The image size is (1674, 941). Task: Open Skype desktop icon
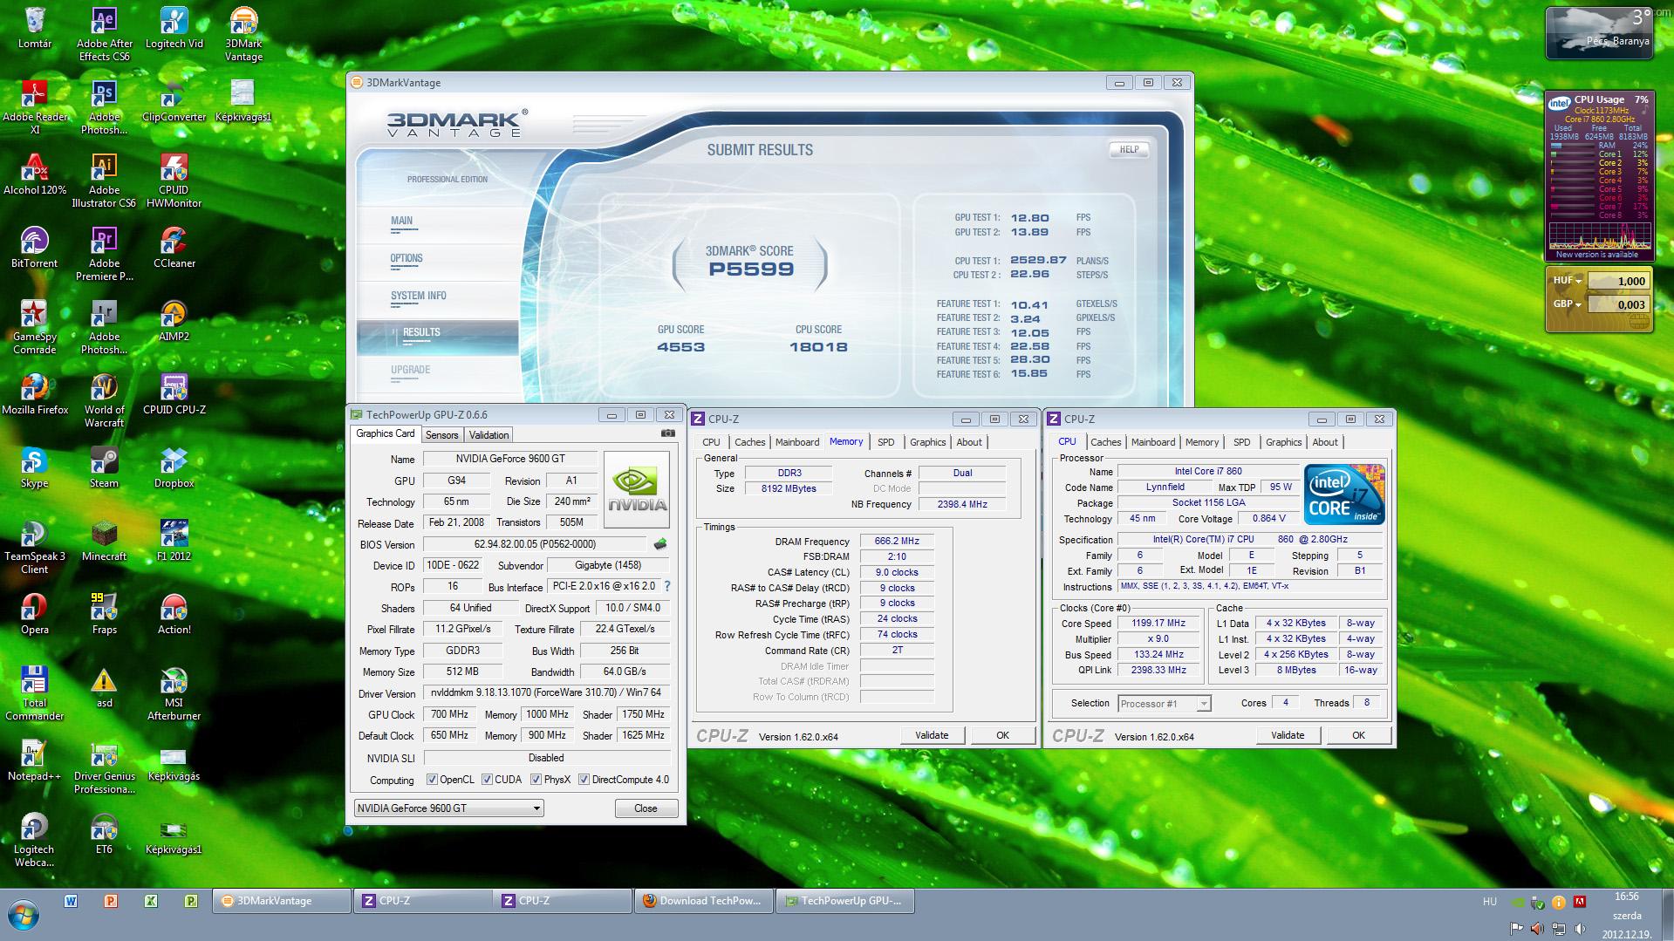coord(35,467)
